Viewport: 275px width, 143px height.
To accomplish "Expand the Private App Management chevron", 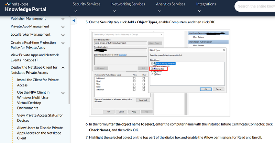I will click(63, 27).
